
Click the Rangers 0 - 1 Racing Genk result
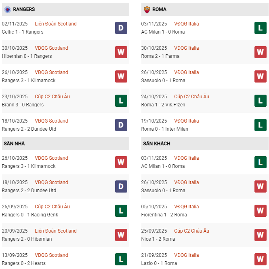coord(30,215)
